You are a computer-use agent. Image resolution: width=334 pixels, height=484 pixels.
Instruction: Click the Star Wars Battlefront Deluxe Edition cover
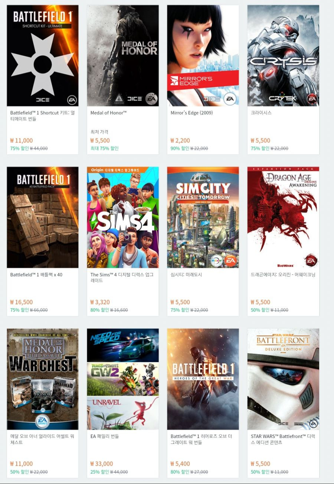(x=283, y=379)
